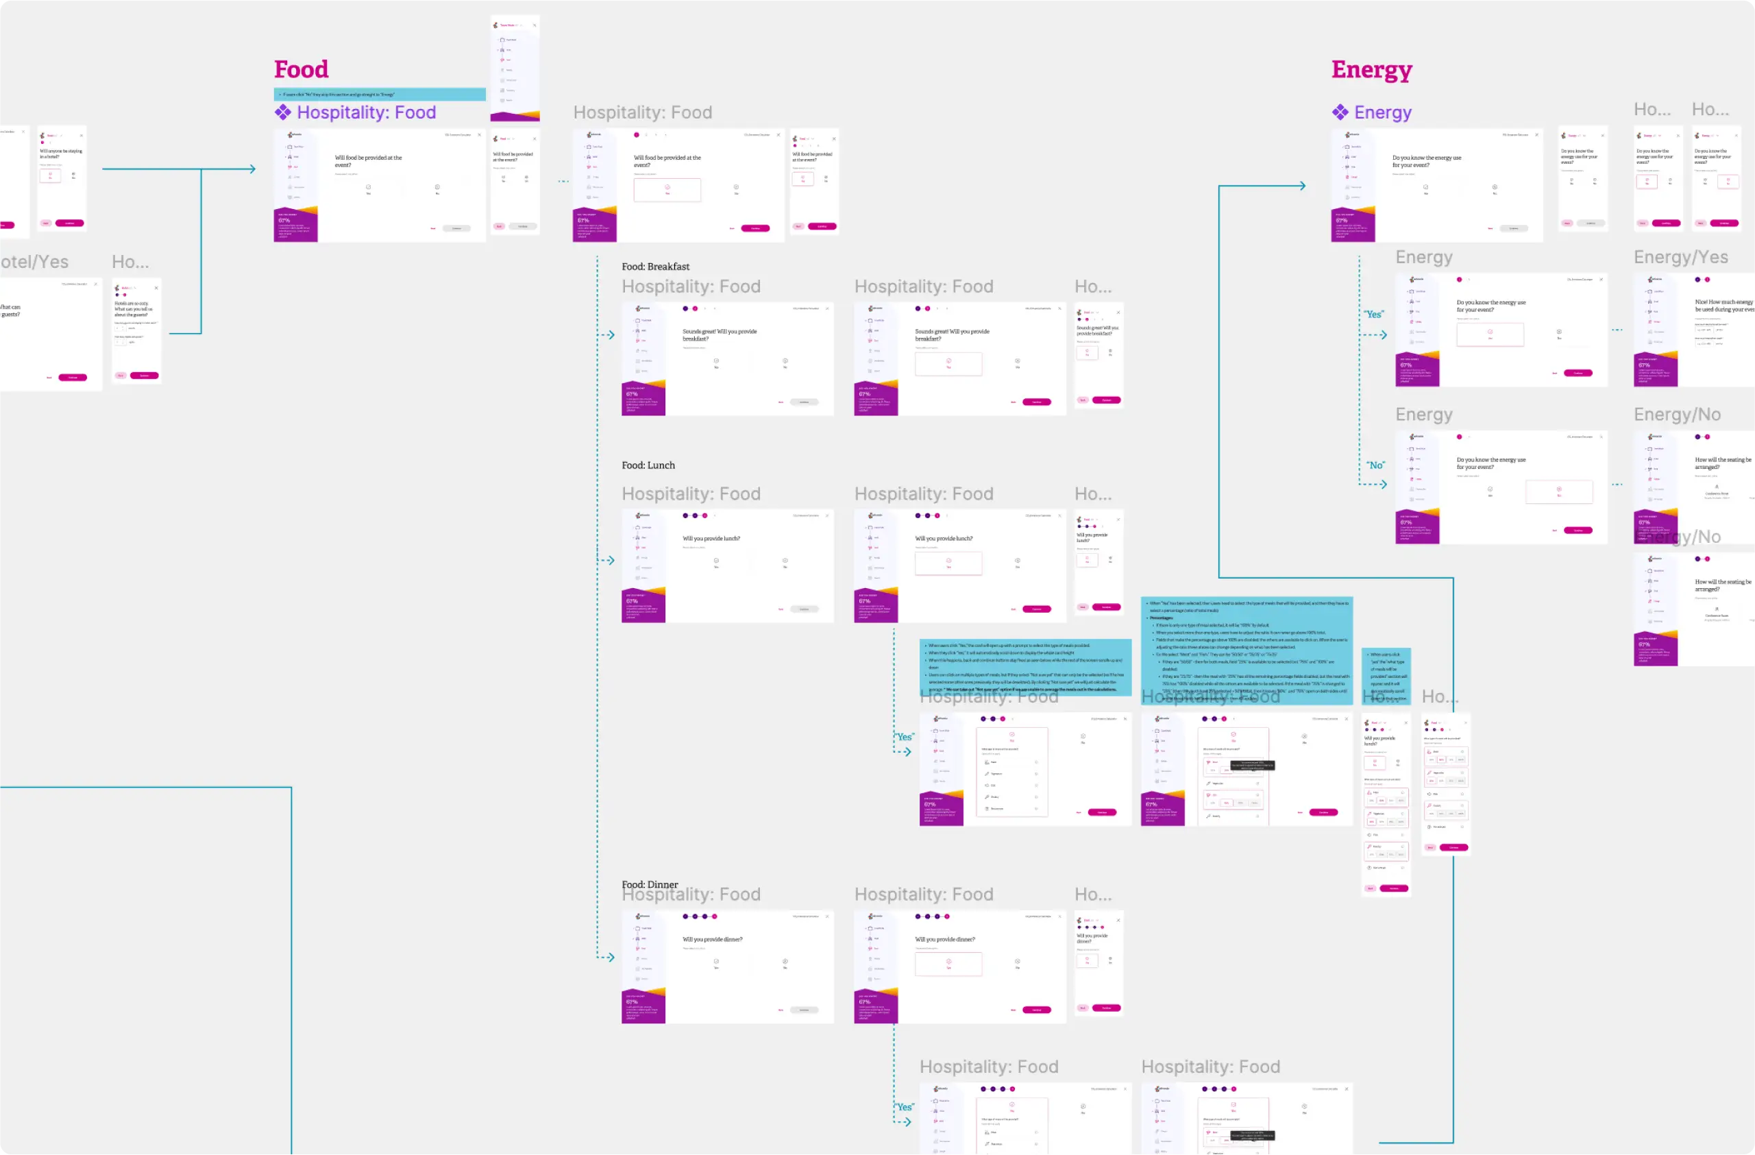
Task: Click close X in first Hospitality: Food component frame
Action: (479, 135)
